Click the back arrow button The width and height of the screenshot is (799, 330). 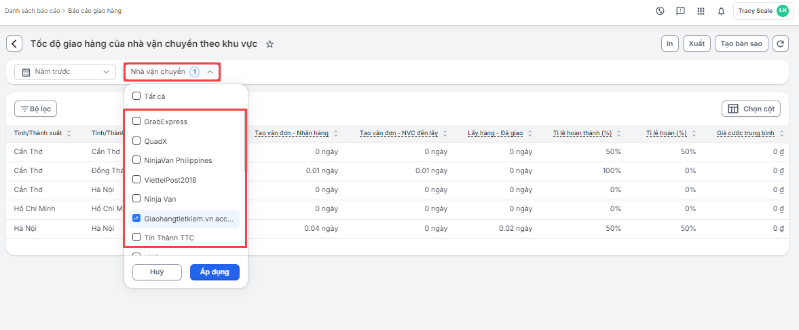14,43
